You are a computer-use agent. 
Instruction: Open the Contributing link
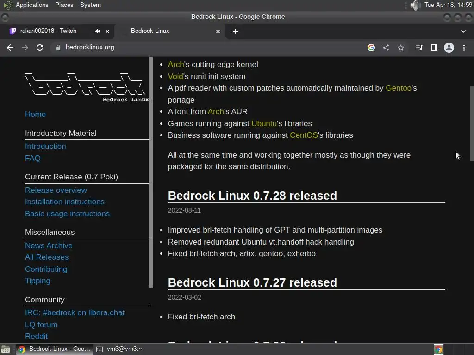[x=46, y=269]
